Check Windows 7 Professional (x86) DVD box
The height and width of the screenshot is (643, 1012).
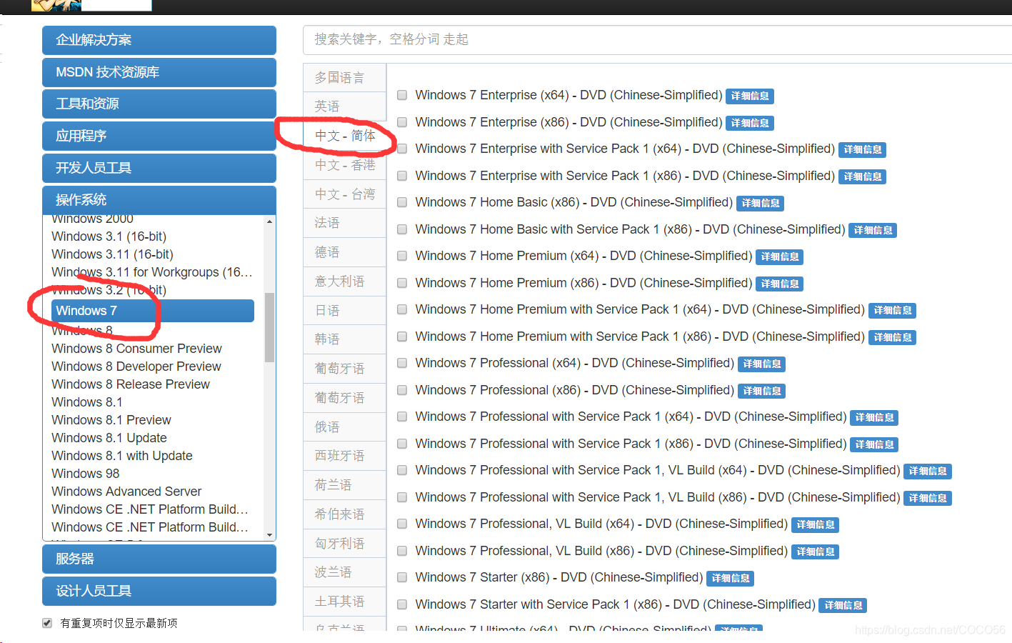coord(402,390)
